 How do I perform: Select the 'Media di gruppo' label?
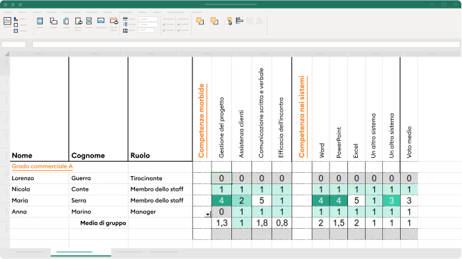(103, 223)
